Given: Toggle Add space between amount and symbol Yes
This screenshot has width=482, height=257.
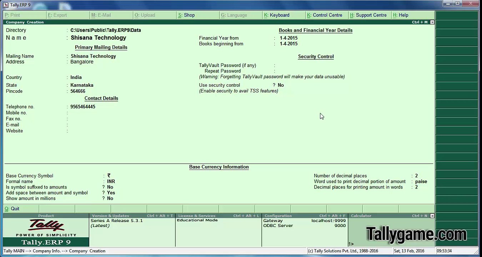Looking at the screenshot, I should point(111,193).
